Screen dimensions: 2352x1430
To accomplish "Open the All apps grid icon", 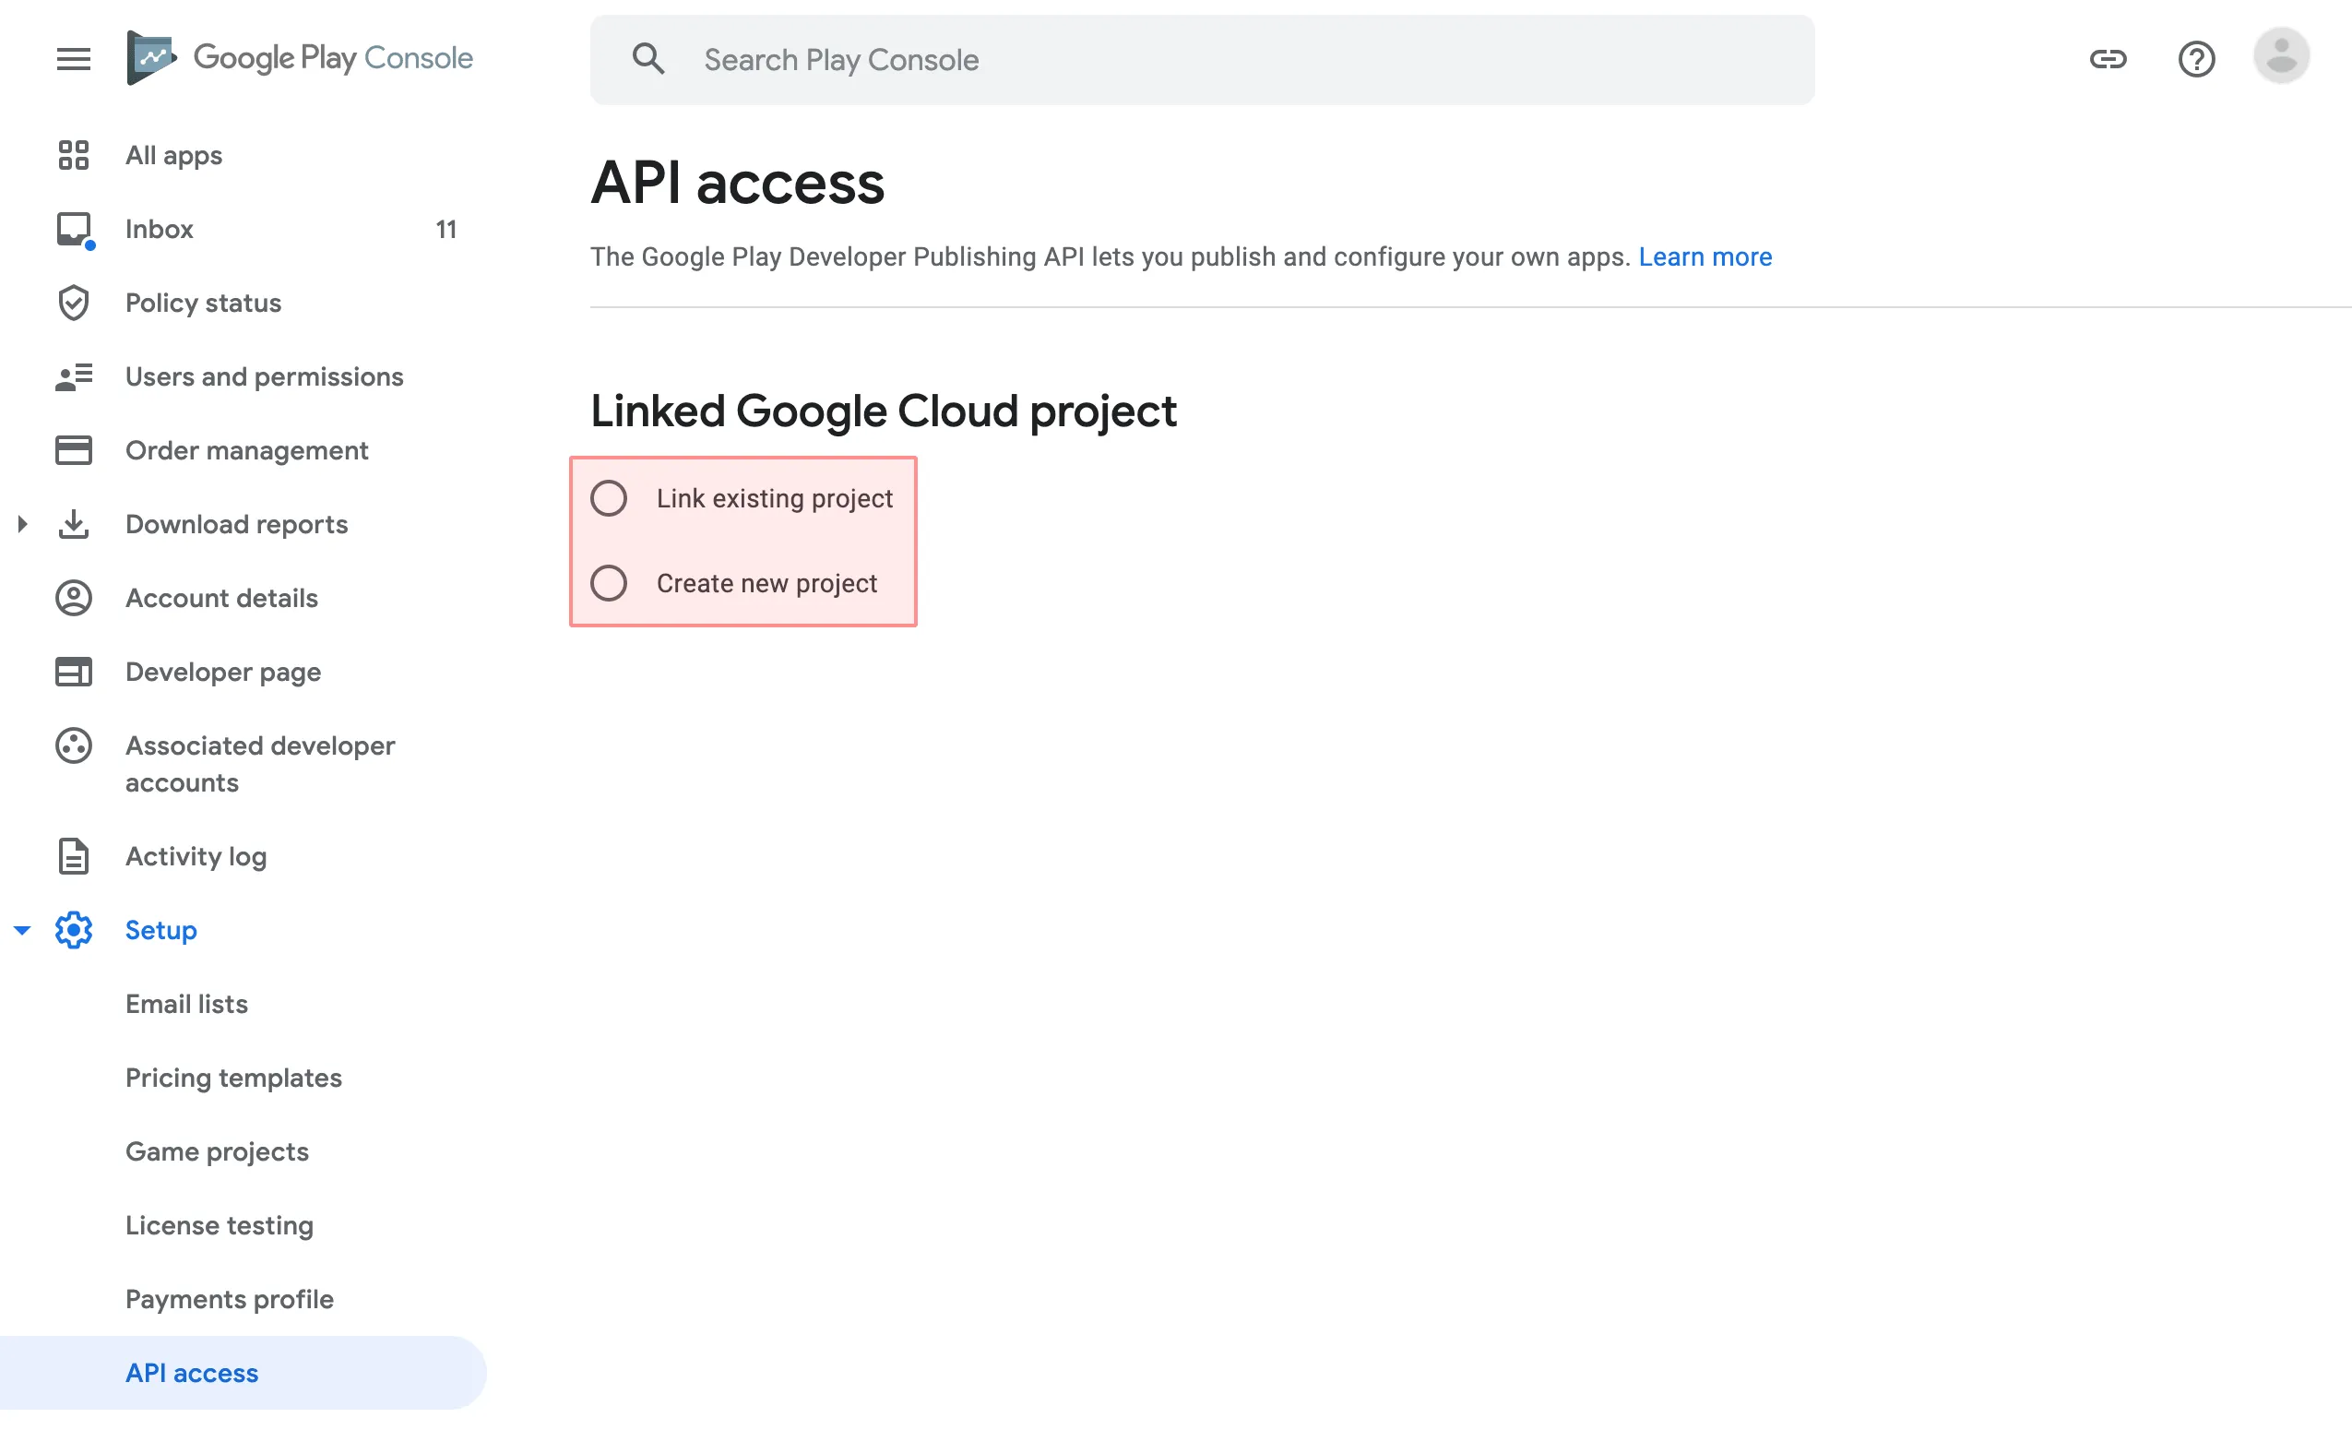I will coord(74,155).
